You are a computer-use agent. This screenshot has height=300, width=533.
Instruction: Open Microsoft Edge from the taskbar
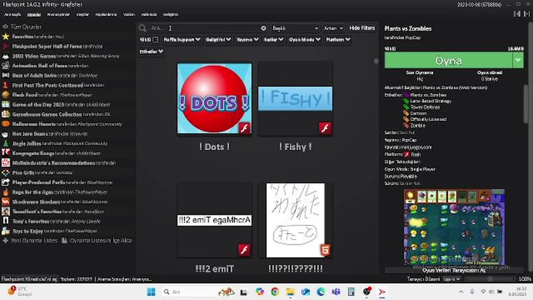[321, 292]
